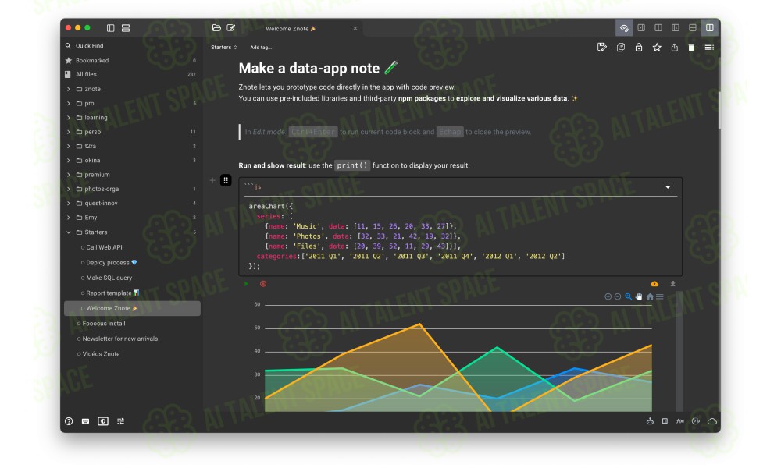
Task: Toggle the note lock icon
Action: coord(639,48)
